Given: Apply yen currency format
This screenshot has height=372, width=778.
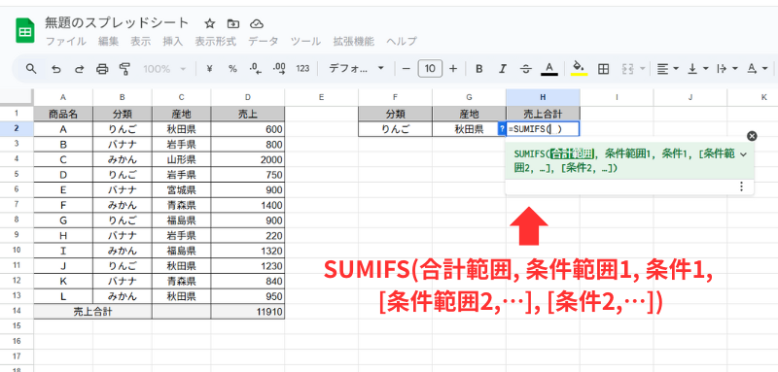Looking at the screenshot, I should click(x=209, y=68).
